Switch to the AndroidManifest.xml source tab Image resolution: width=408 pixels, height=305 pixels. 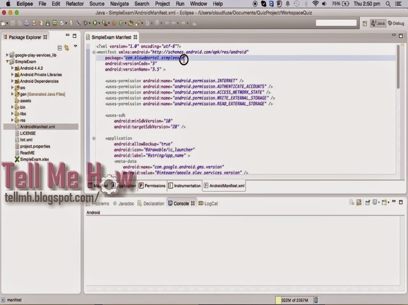point(224,186)
